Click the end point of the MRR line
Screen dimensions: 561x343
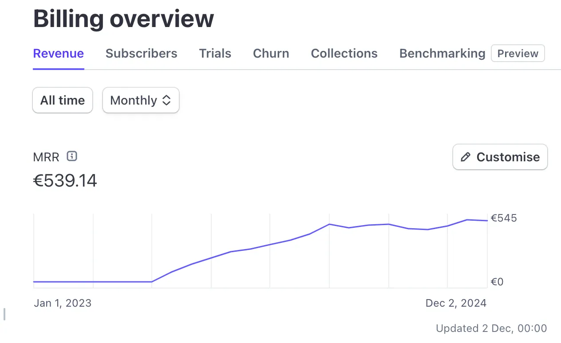(x=487, y=220)
